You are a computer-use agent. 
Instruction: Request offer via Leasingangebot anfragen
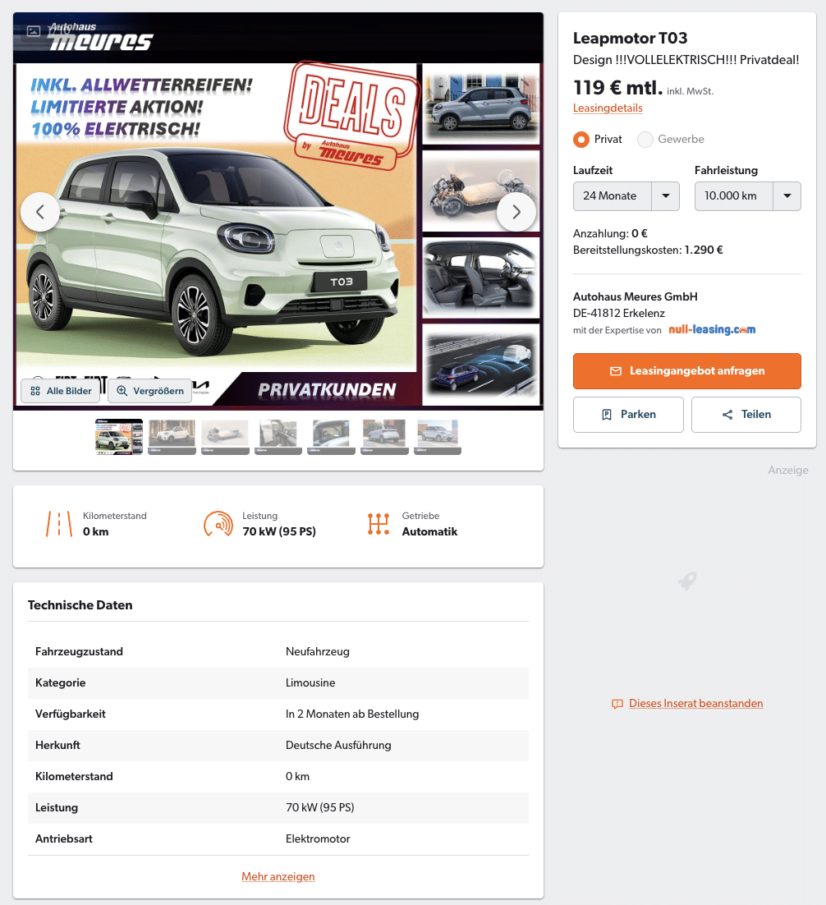tap(687, 371)
